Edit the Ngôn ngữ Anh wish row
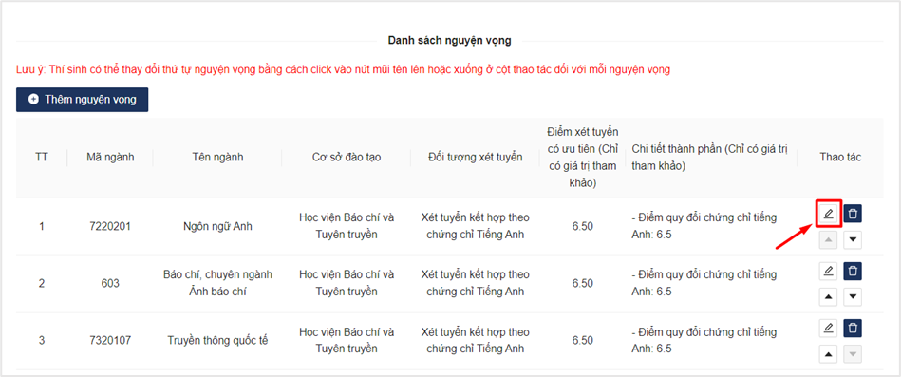The height and width of the screenshot is (377, 901). click(x=828, y=214)
